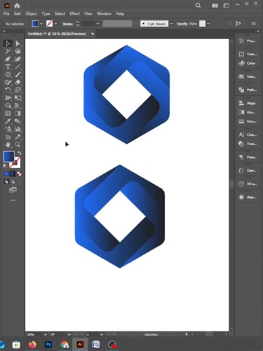
Task: Open the File menu
Action: pyautogui.click(x=6, y=13)
